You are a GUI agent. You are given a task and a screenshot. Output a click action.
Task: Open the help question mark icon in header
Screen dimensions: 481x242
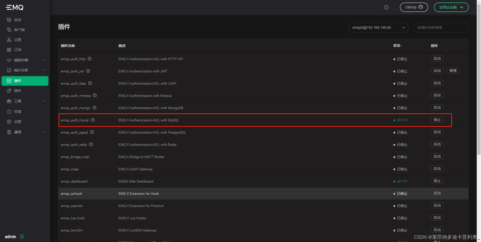(386, 7)
